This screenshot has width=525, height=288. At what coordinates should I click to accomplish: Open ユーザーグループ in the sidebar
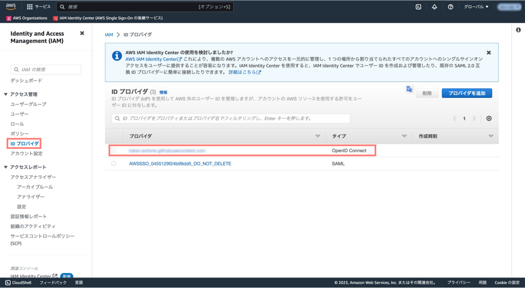[x=28, y=104]
